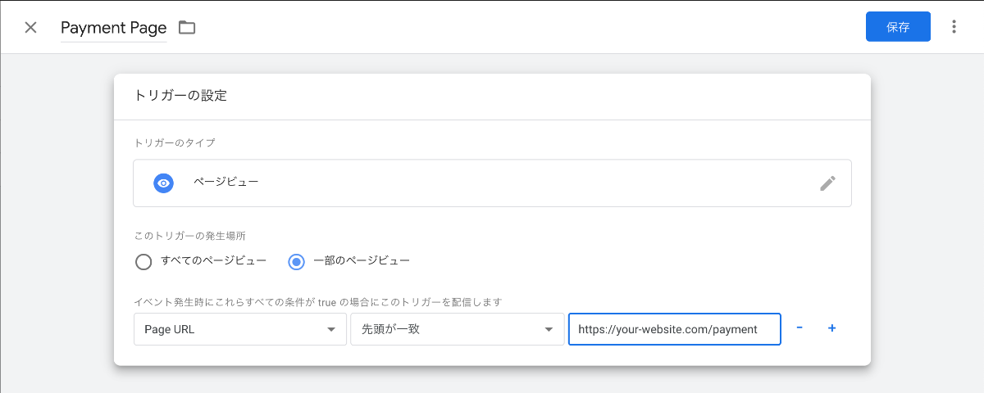
Task: Select the すべてのページビュー radio button
Action: point(143,261)
